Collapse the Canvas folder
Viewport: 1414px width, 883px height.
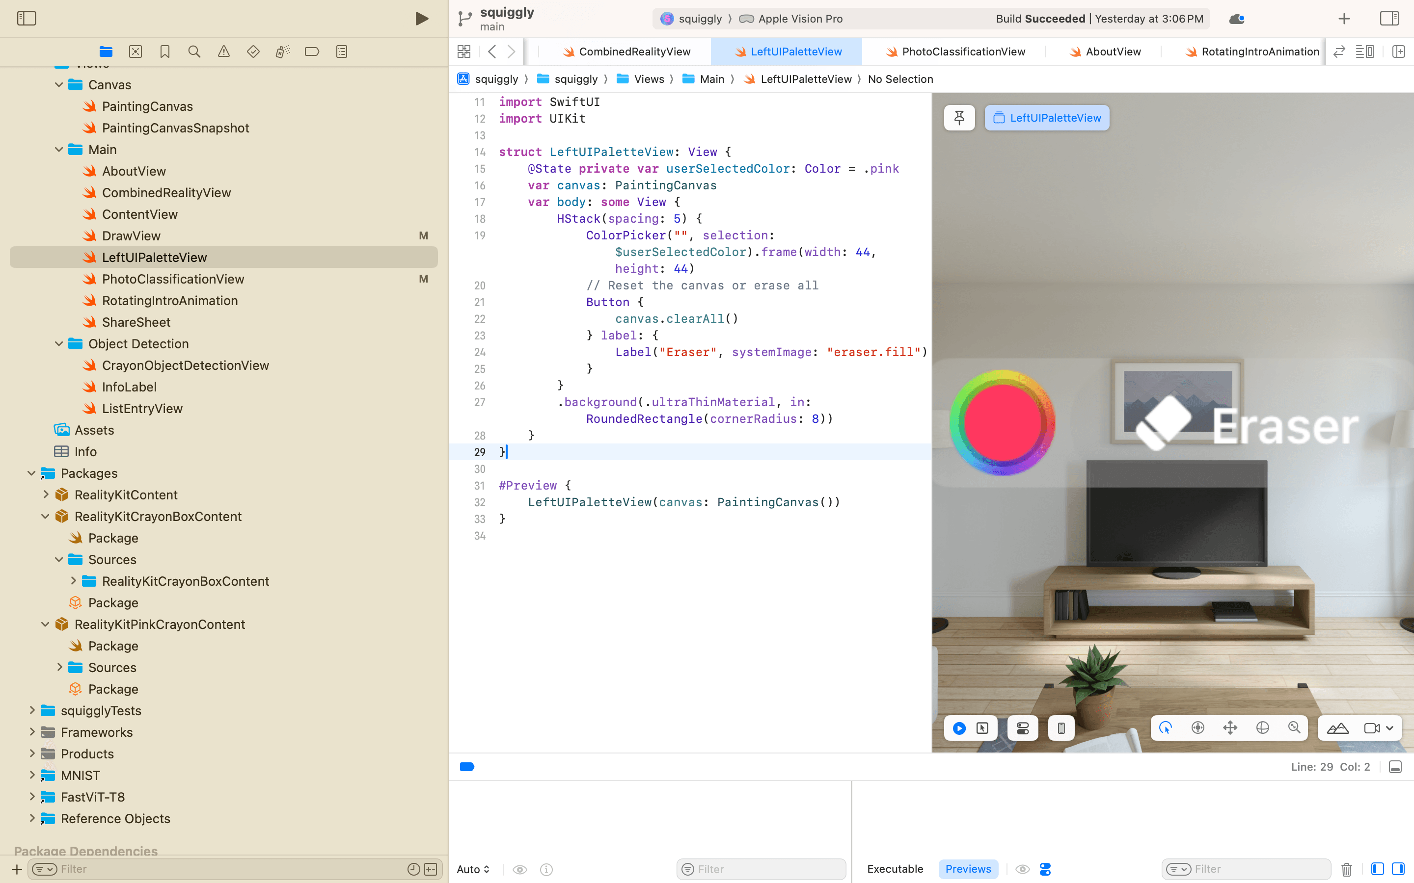(59, 85)
